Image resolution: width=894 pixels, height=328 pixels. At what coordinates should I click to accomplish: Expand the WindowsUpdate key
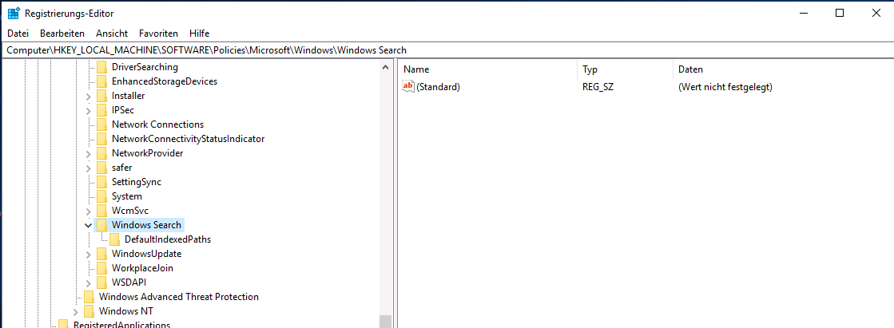(89, 254)
